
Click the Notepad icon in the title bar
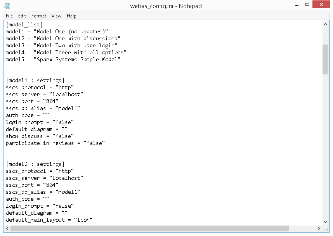pyautogui.click(x=7, y=6)
